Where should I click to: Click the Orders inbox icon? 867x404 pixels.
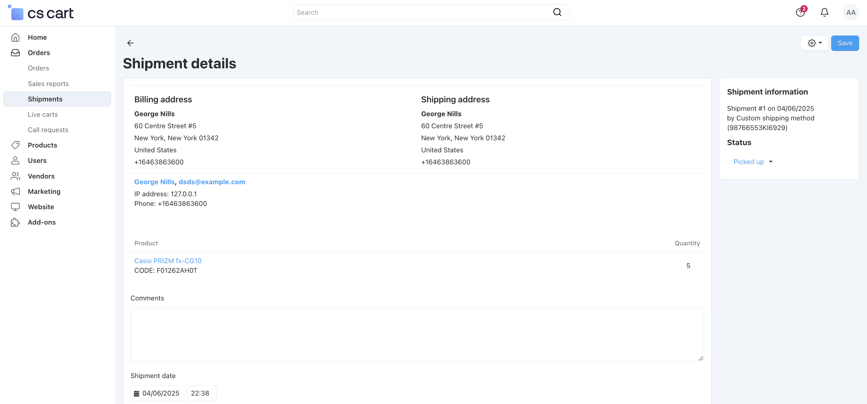click(15, 53)
